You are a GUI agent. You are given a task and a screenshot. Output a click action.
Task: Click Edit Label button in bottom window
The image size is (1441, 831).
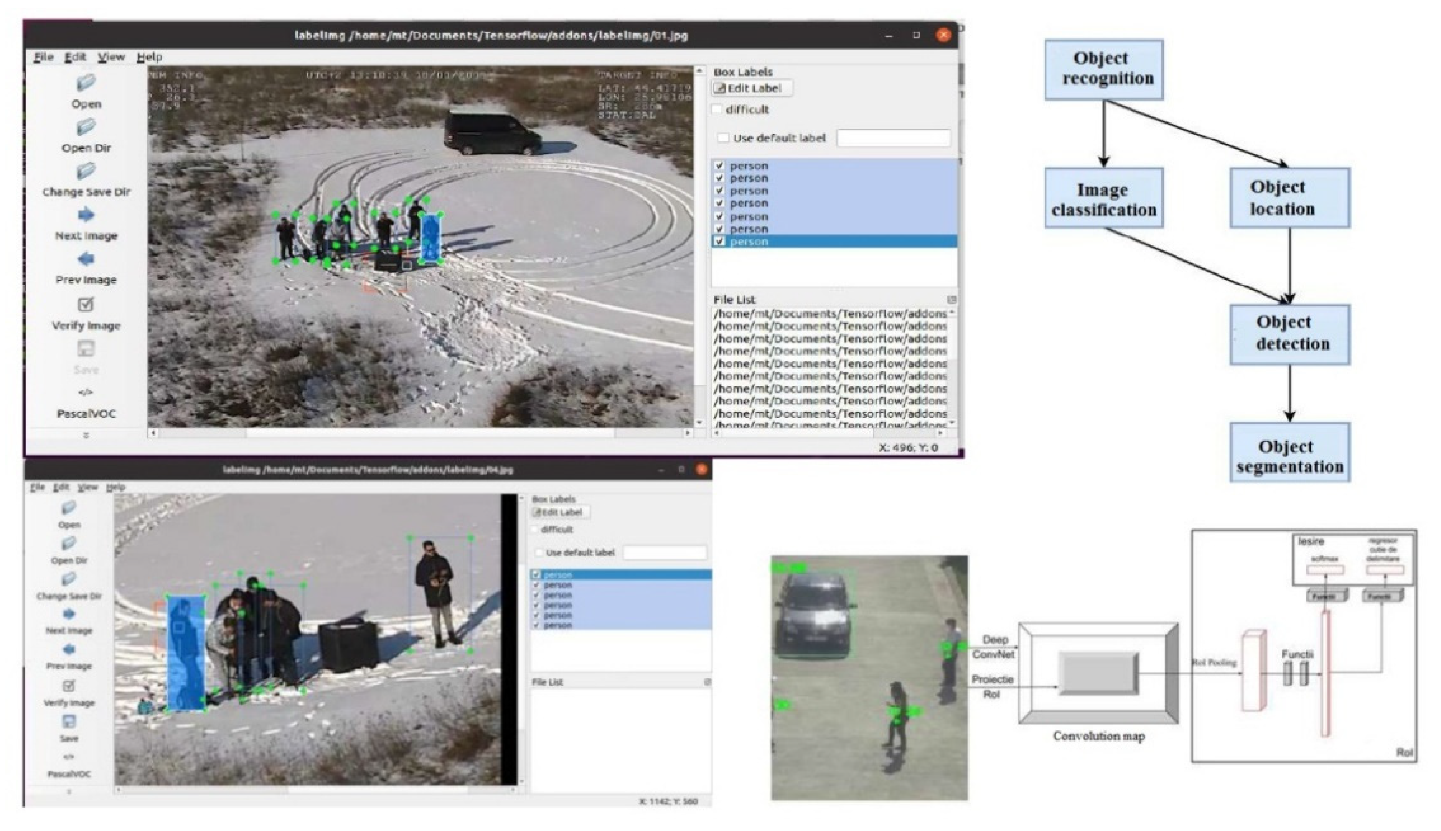561,513
